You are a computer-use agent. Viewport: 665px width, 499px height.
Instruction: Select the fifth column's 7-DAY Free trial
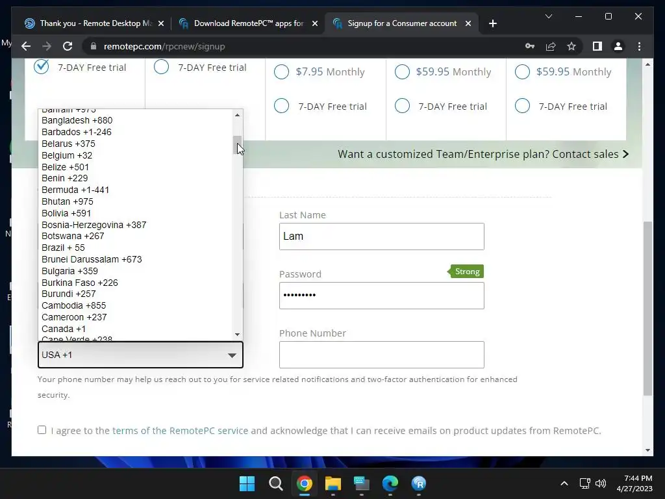[x=522, y=106]
